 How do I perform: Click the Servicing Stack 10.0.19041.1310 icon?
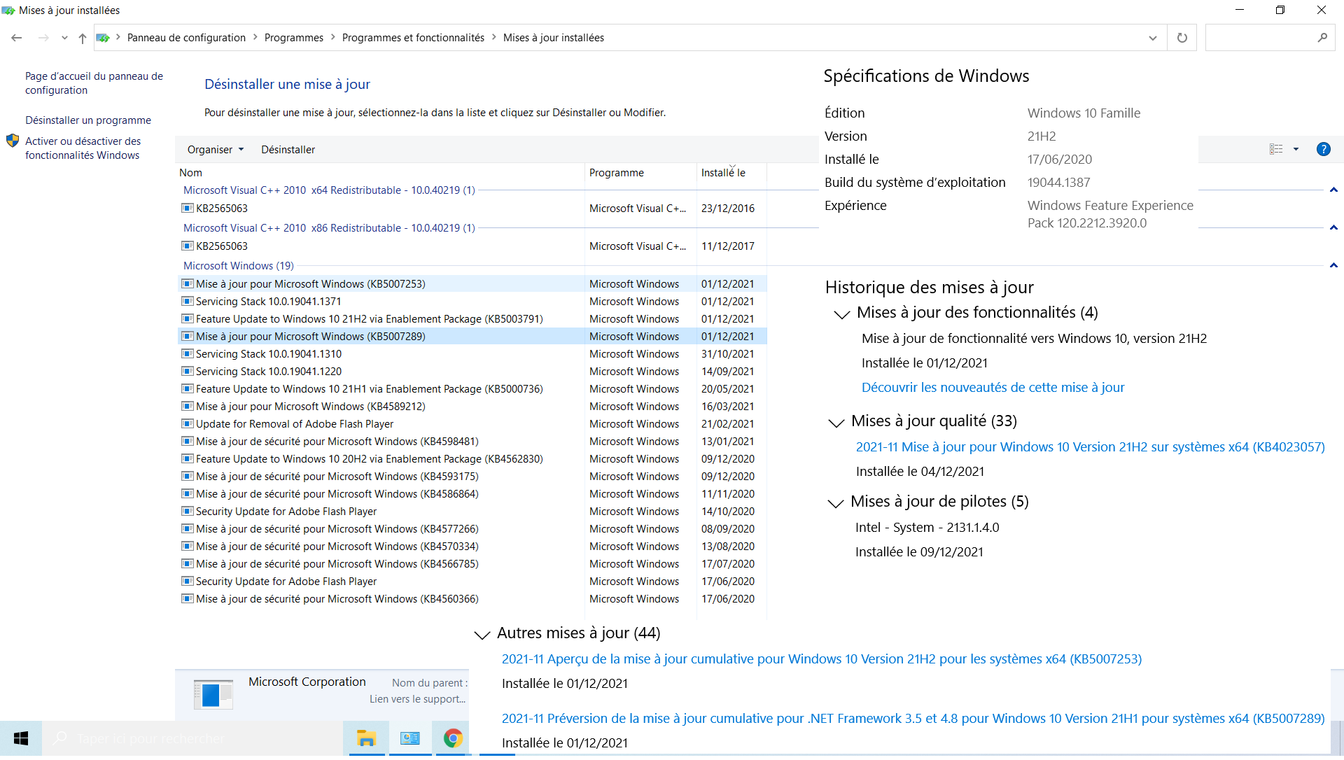click(188, 354)
